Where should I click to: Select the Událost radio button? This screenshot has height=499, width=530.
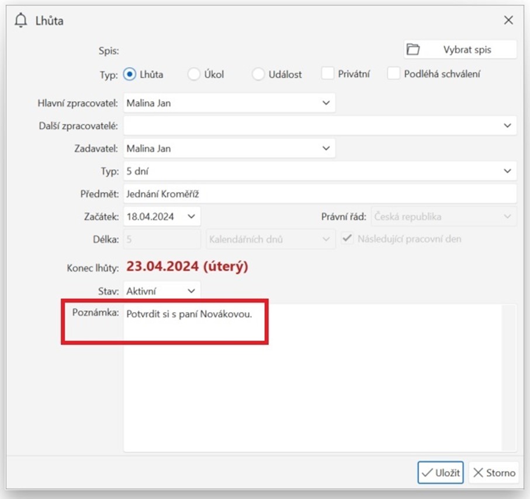258,74
